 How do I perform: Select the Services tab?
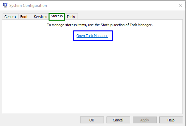click(x=40, y=17)
